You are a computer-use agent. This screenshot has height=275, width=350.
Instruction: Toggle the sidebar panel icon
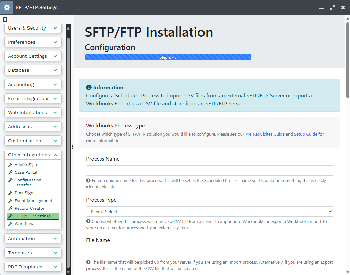pyautogui.click(x=5, y=19)
